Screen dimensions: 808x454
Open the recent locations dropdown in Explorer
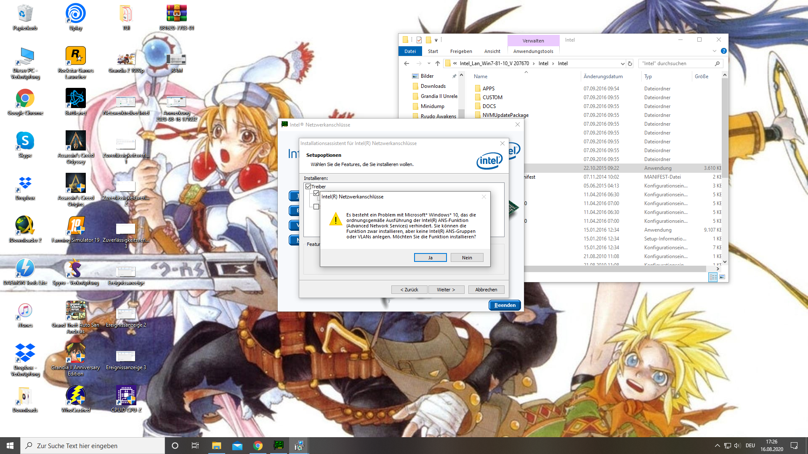429,63
